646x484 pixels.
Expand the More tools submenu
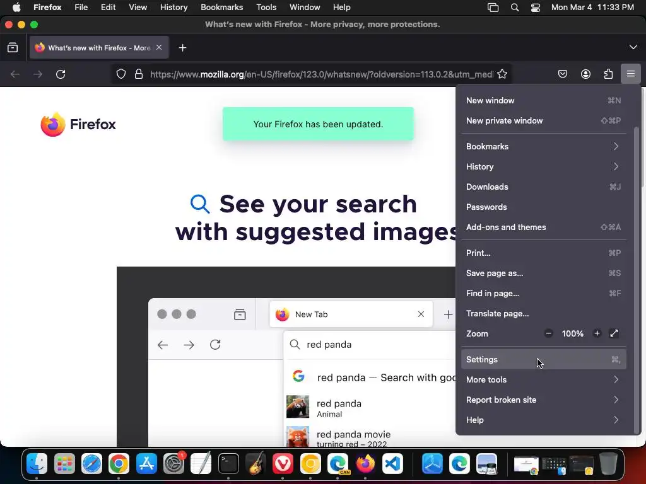click(543, 379)
